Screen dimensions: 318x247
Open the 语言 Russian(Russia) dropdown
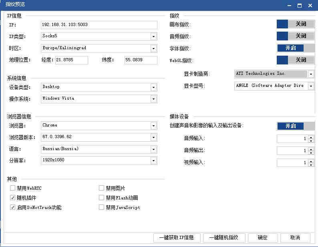pyautogui.click(x=154, y=149)
